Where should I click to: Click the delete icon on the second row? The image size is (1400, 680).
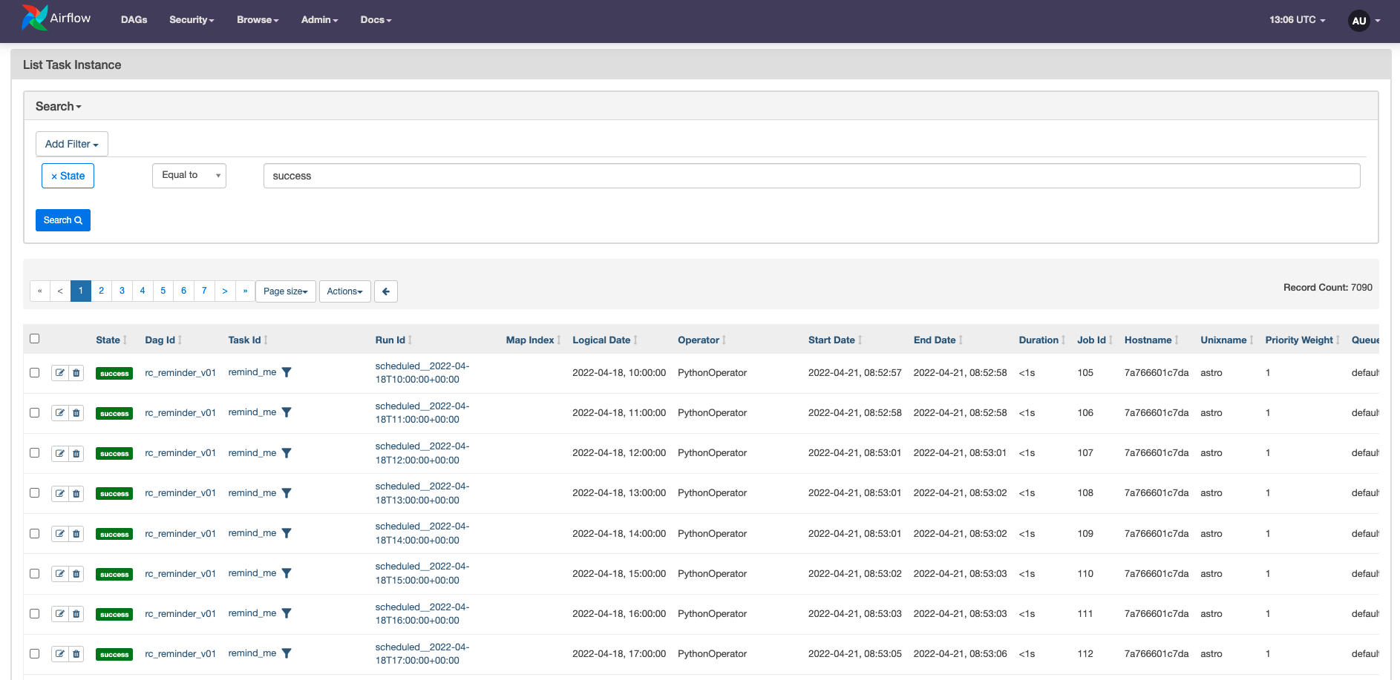click(76, 412)
